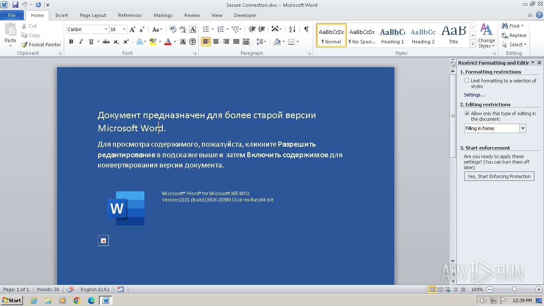Click Save icon in Quick Access toolbar
Image resolution: width=544 pixels, height=306 pixels.
coord(15,5)
